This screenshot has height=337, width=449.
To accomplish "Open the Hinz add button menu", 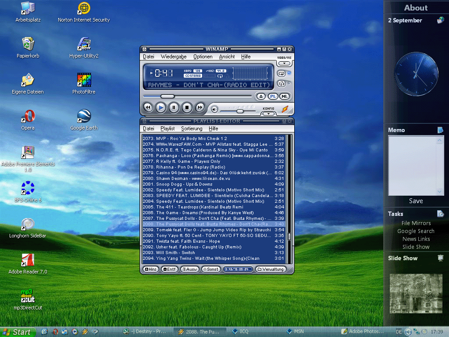I will tap(151, 269).
